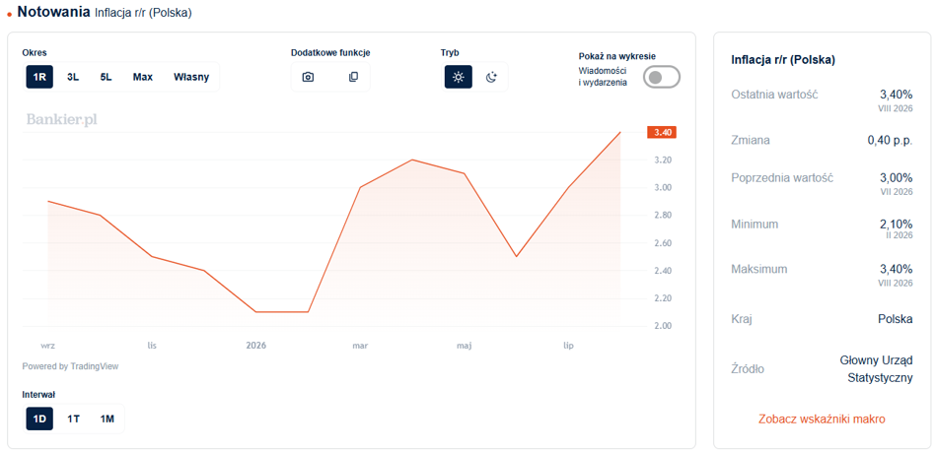Click the Powered by TradingView link
Image resolution: width=935 pixels, height=452 pixels.
[x=70, y=366]
